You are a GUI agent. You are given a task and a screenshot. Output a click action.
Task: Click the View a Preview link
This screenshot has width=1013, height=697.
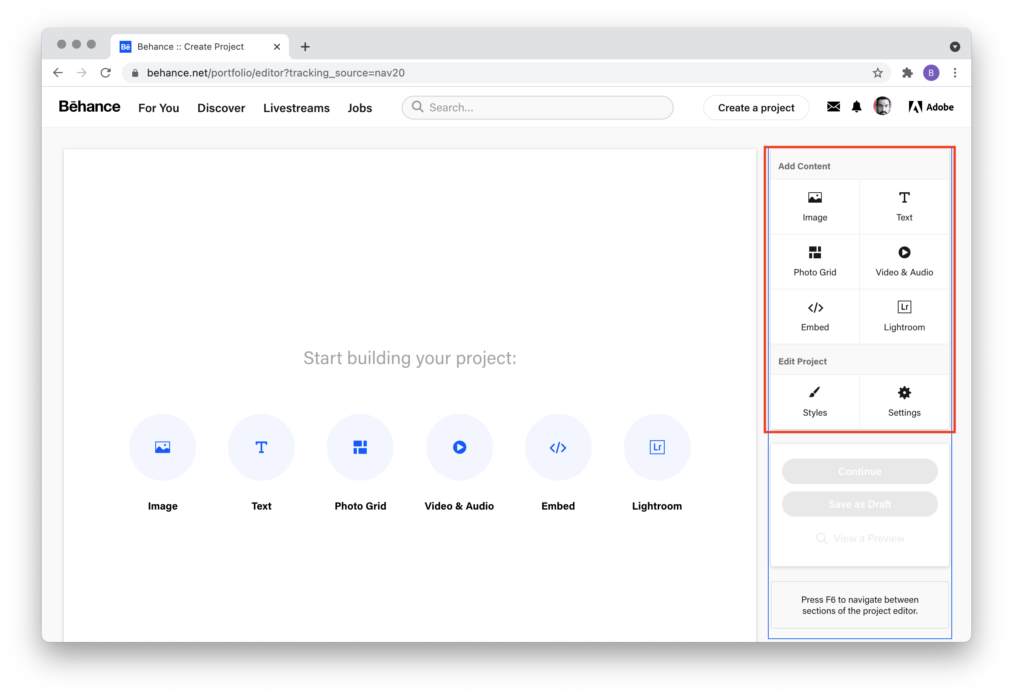pyautogui.click(x=859, y=536)
